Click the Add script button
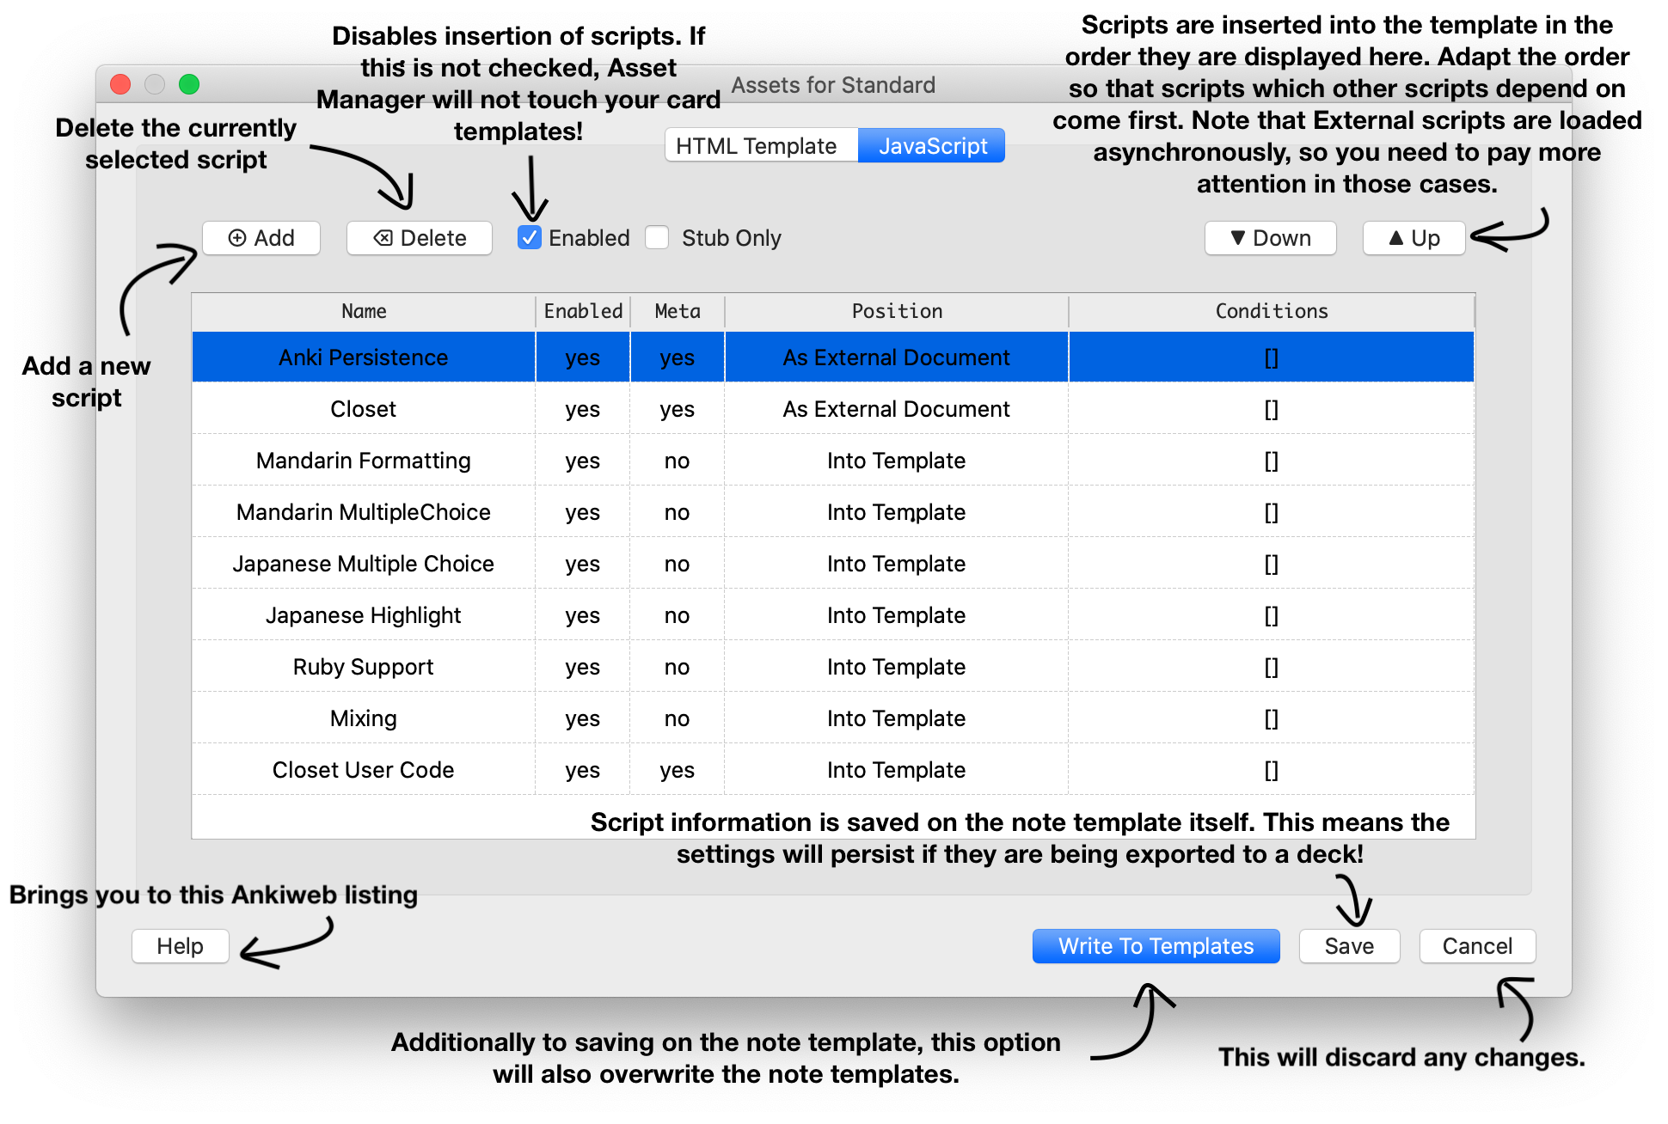Viewport: 1668px width, 1124px height. (261, 238)
